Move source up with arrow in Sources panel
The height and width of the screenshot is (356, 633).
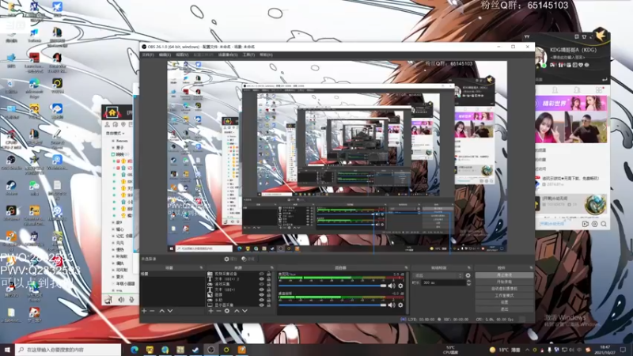[237, 311]
